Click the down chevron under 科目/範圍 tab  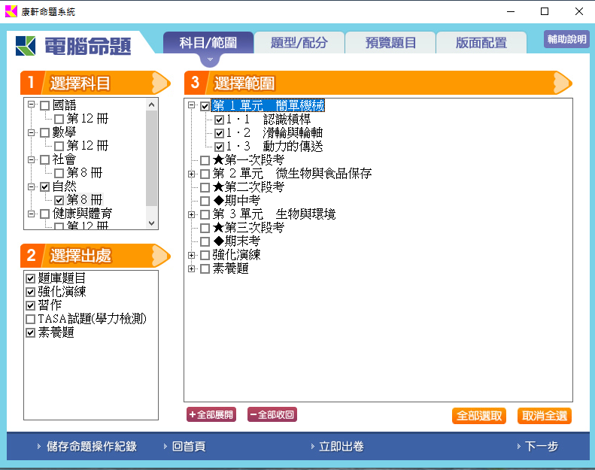(x=210, y=59)
